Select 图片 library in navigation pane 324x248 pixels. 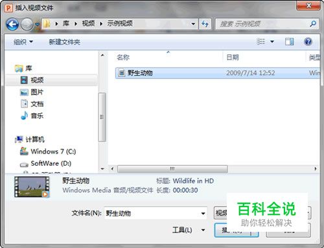tap(37, 92)
